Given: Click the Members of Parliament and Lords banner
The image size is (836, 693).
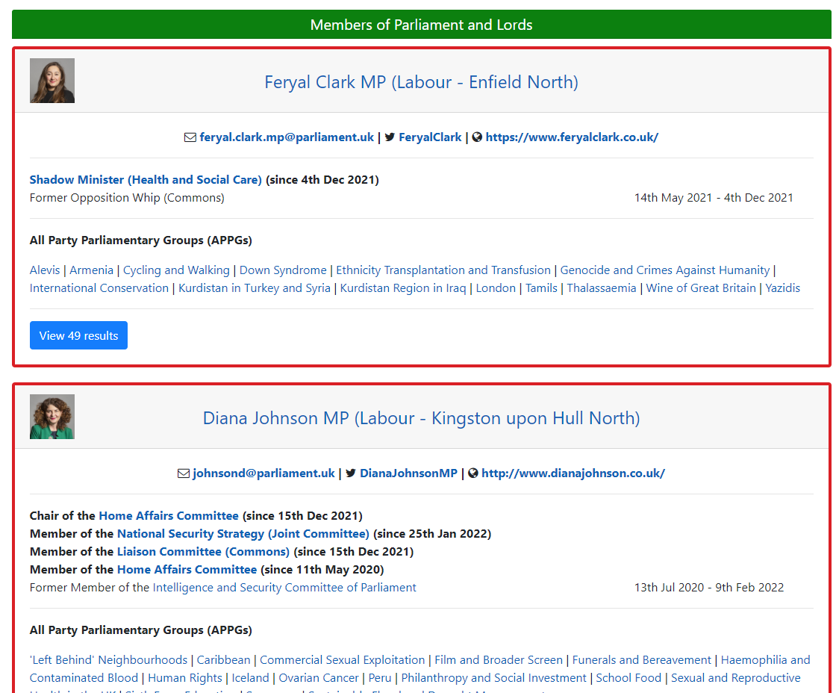Looking at the screenshot, I should click(421, 25).
